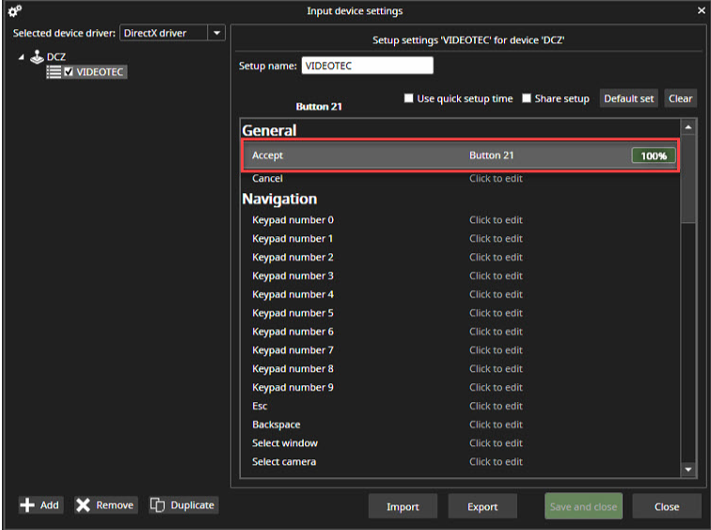
Task: Click the gear icon in title bar
Action: (x=14, y=11)
